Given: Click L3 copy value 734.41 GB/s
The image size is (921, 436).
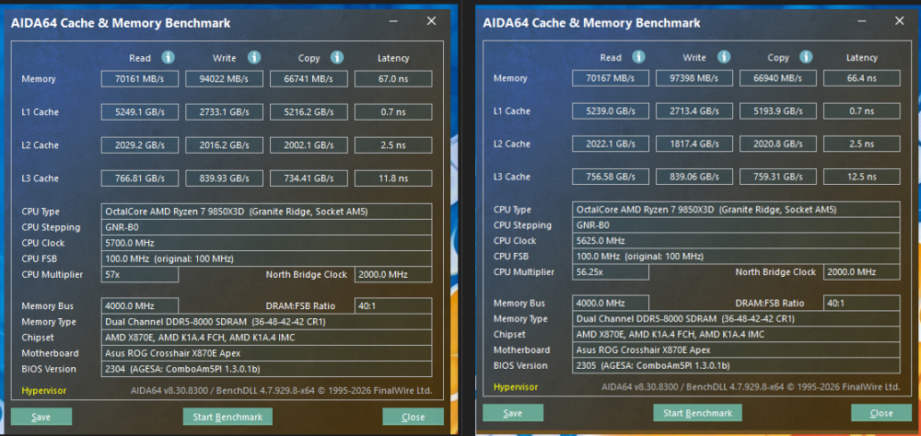Looking at the screenshot, I should (309, 178).
